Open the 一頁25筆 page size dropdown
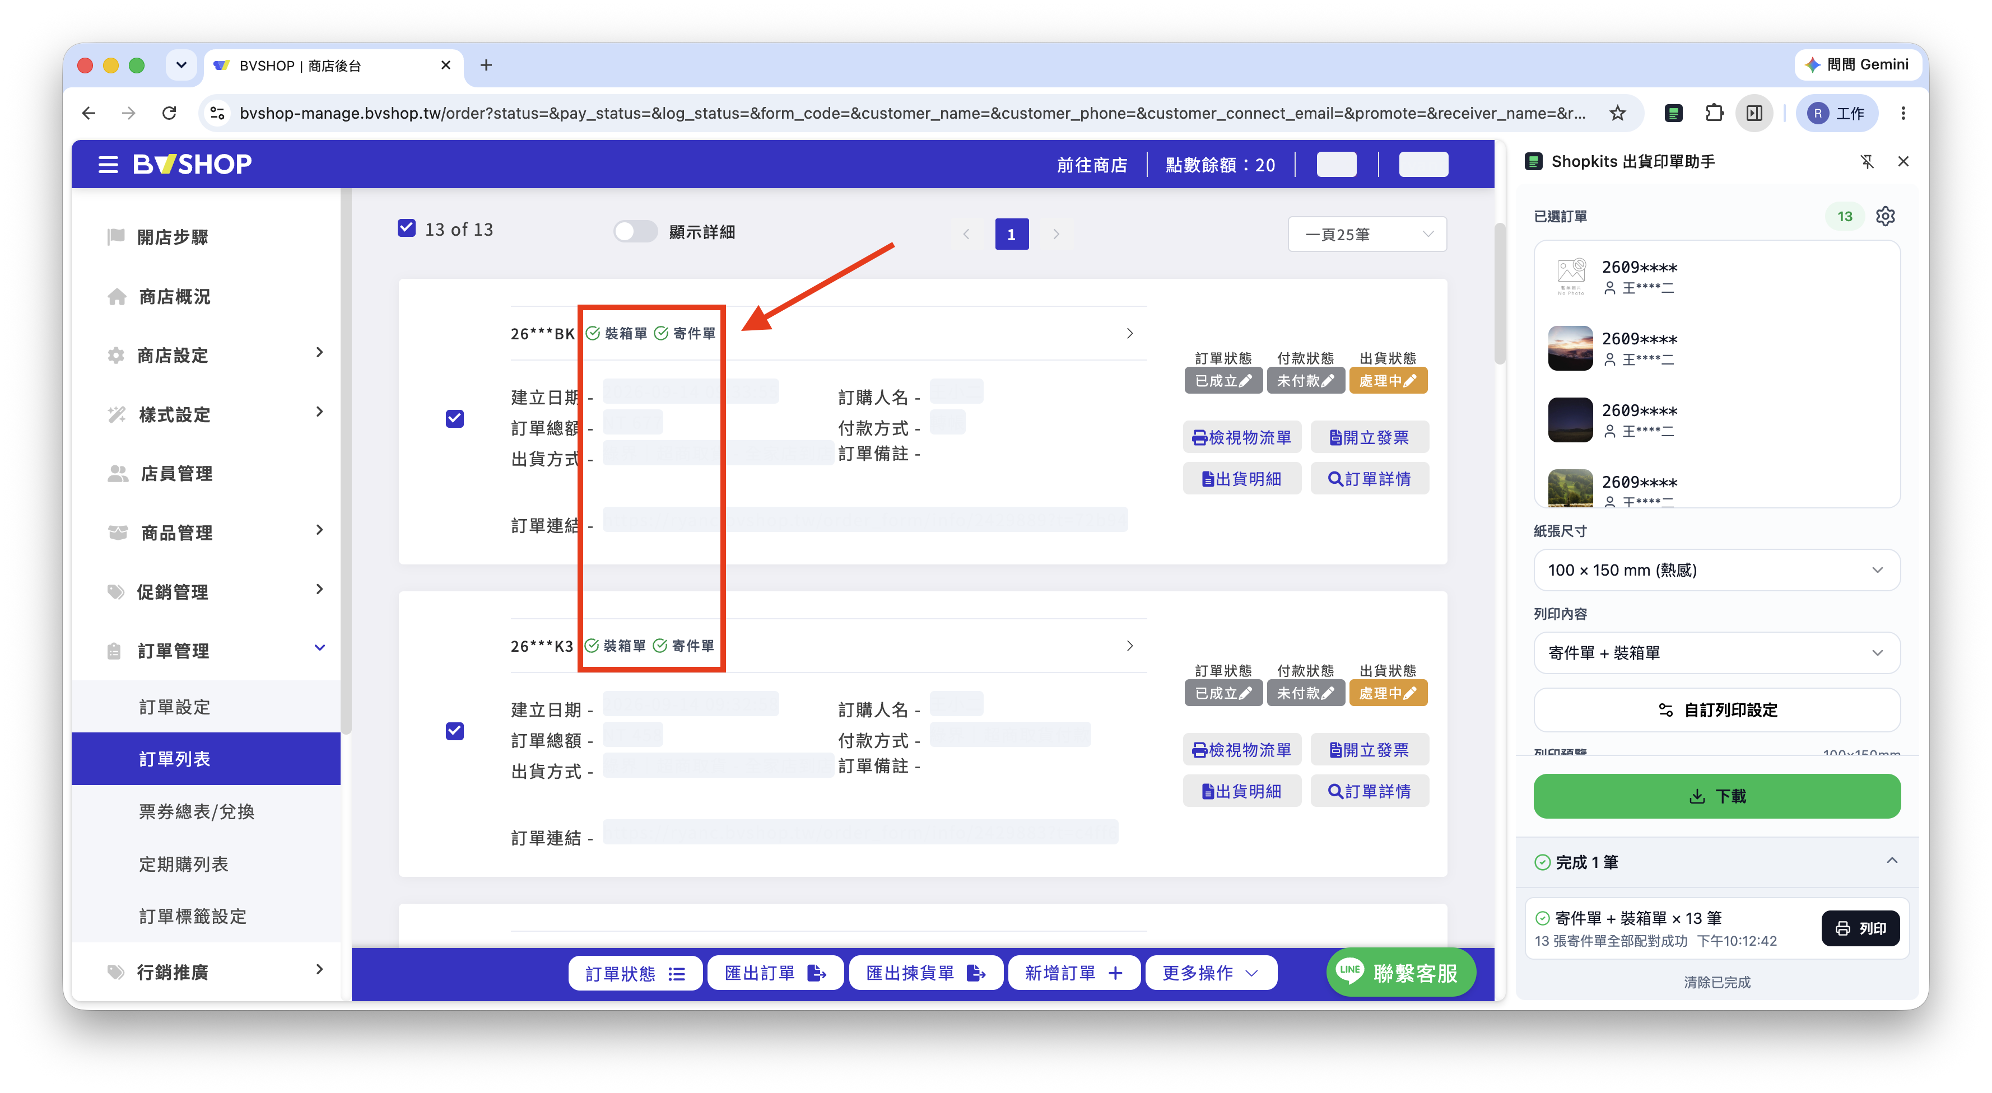The width and height of the screenshot is (1992, 1093). click(x=1367, y=234)
